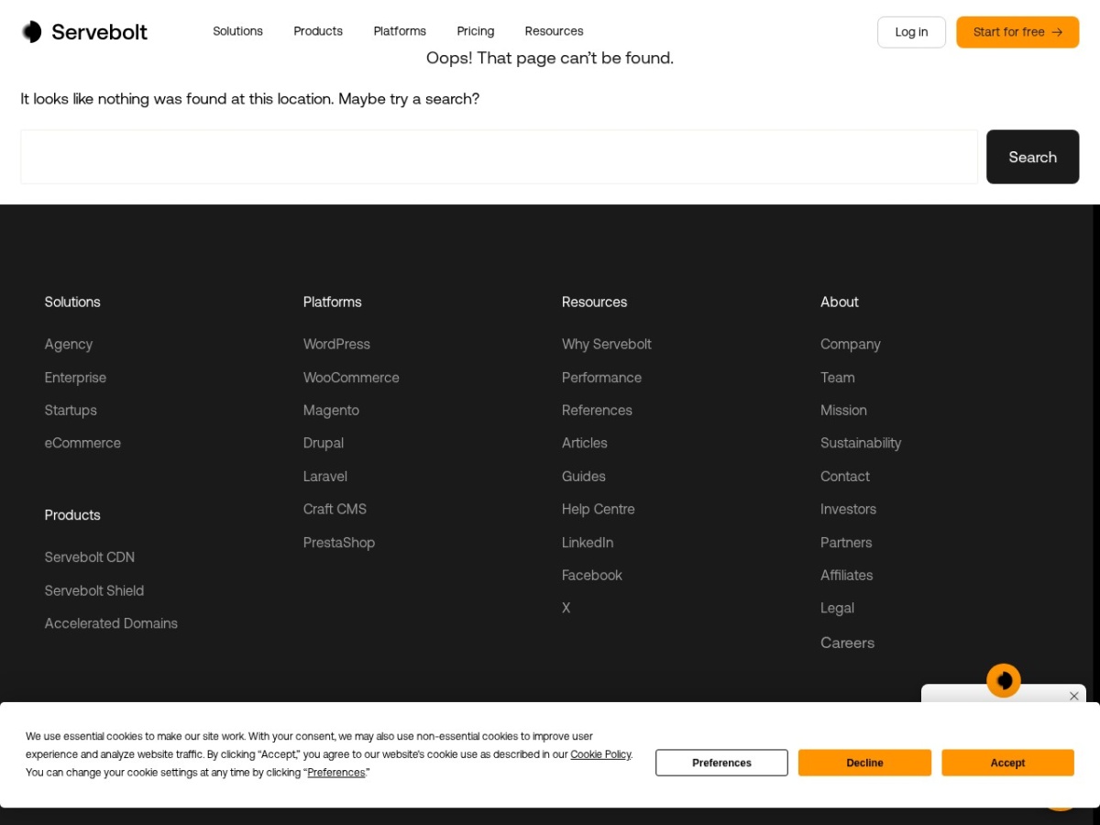Click the footer Products heading
The width and height of the screenshot is (1100, 825).
pos(72,515)
